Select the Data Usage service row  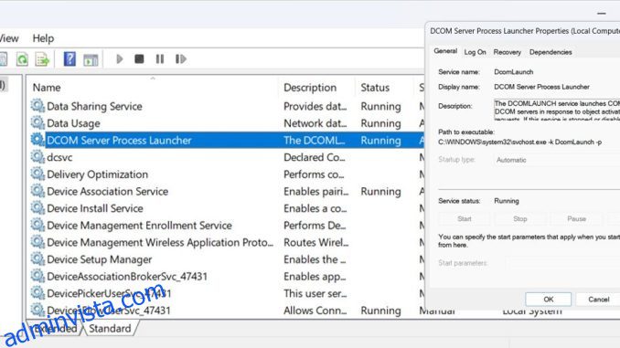point(226,122)
